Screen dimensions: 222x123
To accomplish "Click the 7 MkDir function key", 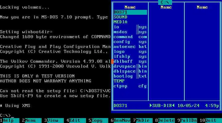I will [x=143, y=121].
